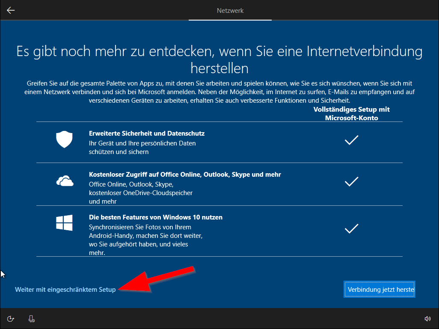Click 'kostenloser OneDrive-Cloudspeicher' description text
Screen dimensions: 439x329
140,193
